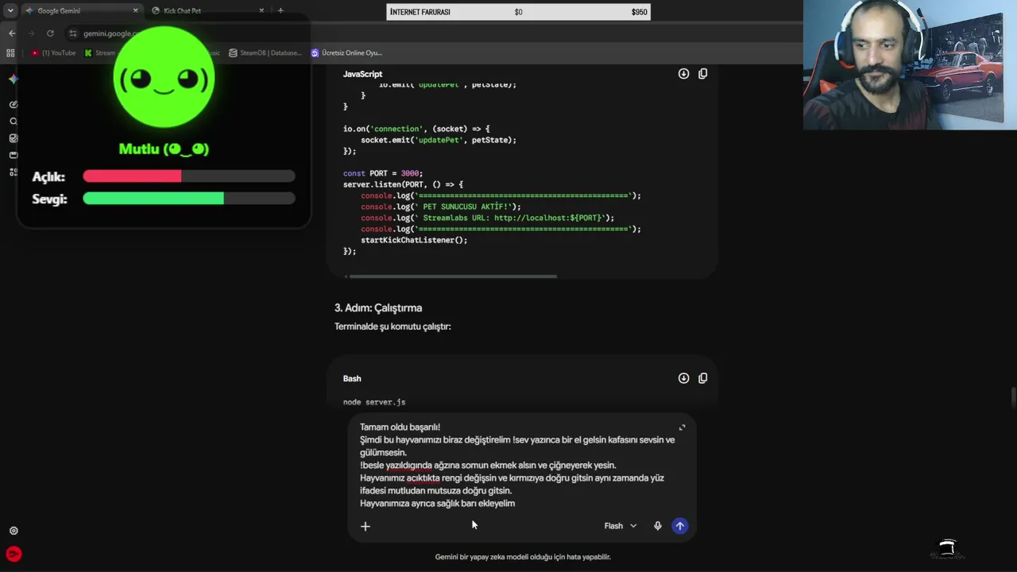Click the streamer webcam overlay
This screenshot has height=572, width=1017.
coord(910,65)
